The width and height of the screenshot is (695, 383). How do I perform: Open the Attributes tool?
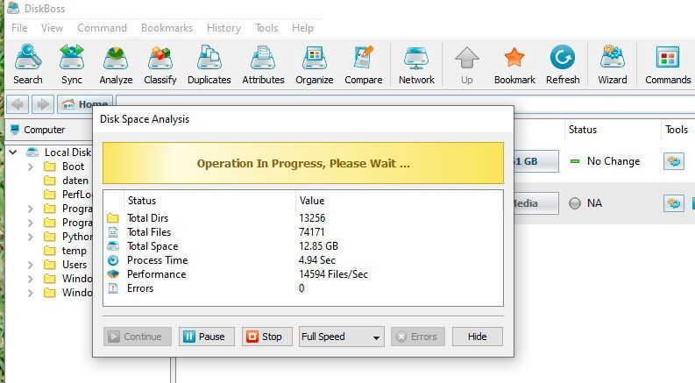(x=263, y=65)
